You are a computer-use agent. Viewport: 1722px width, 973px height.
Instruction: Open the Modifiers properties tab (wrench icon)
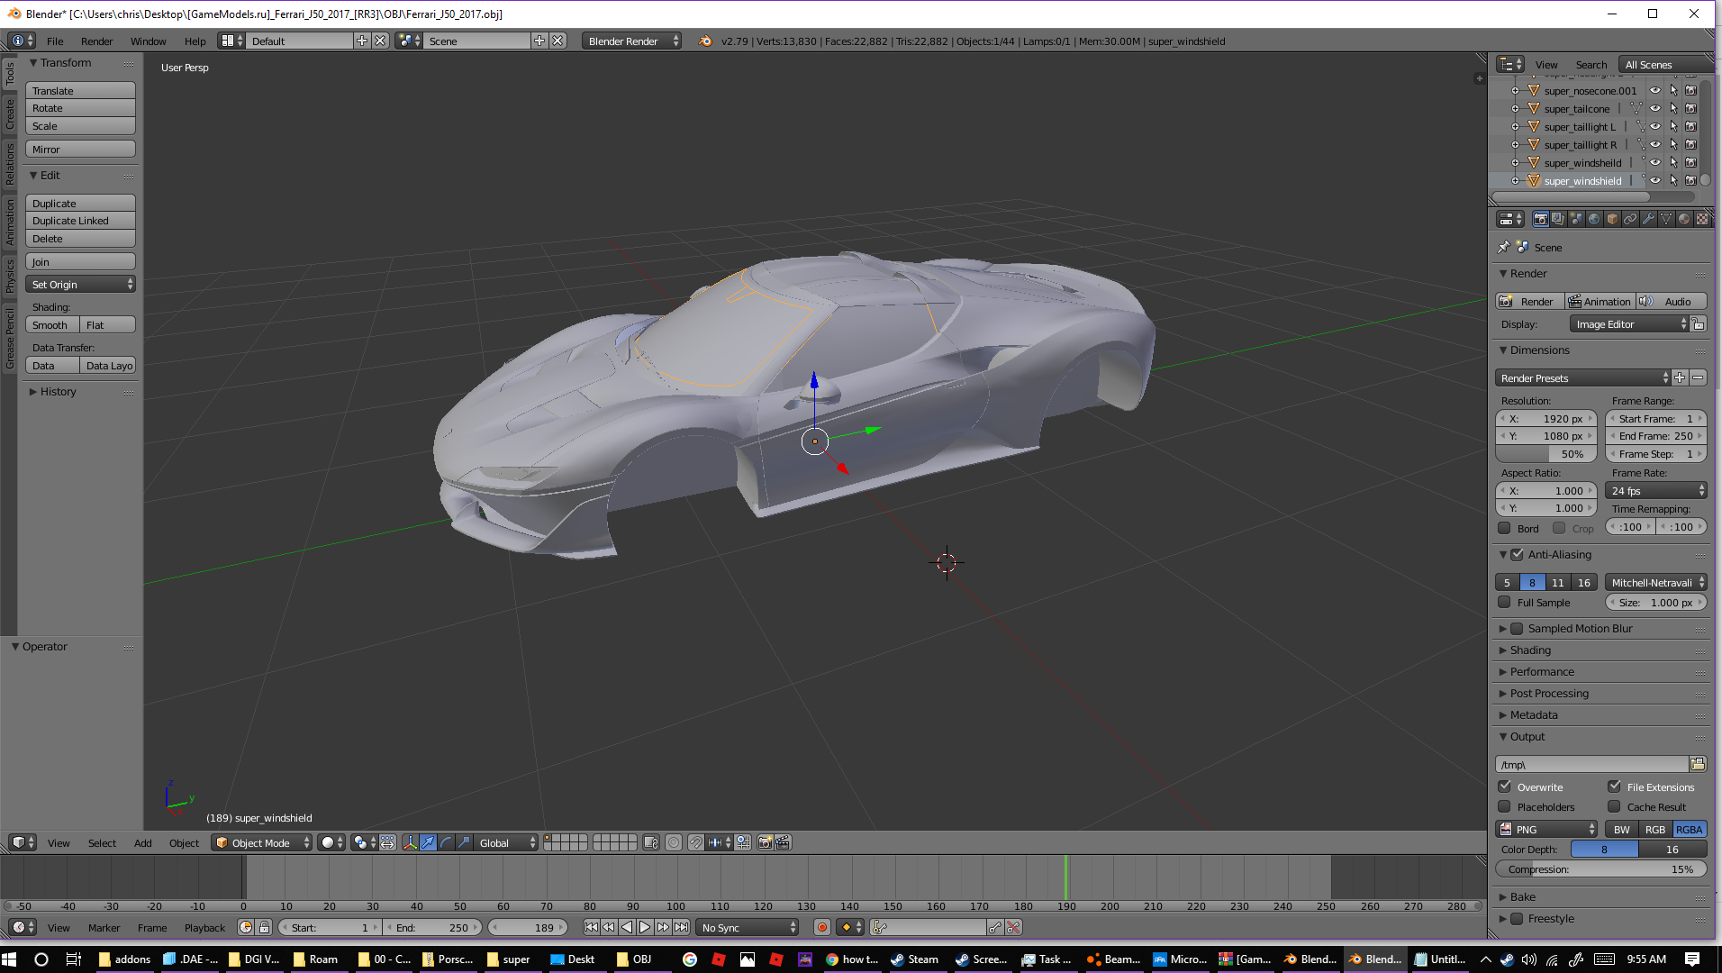pyautogui.click(x=1648, y=219)
